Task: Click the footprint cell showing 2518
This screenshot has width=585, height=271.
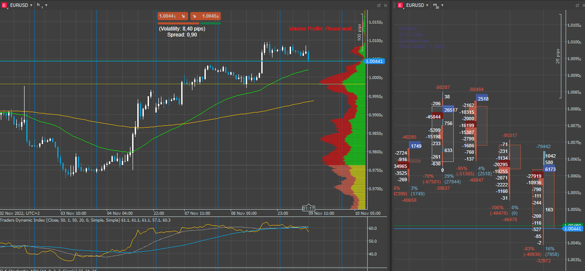Action: pos(482,99)
